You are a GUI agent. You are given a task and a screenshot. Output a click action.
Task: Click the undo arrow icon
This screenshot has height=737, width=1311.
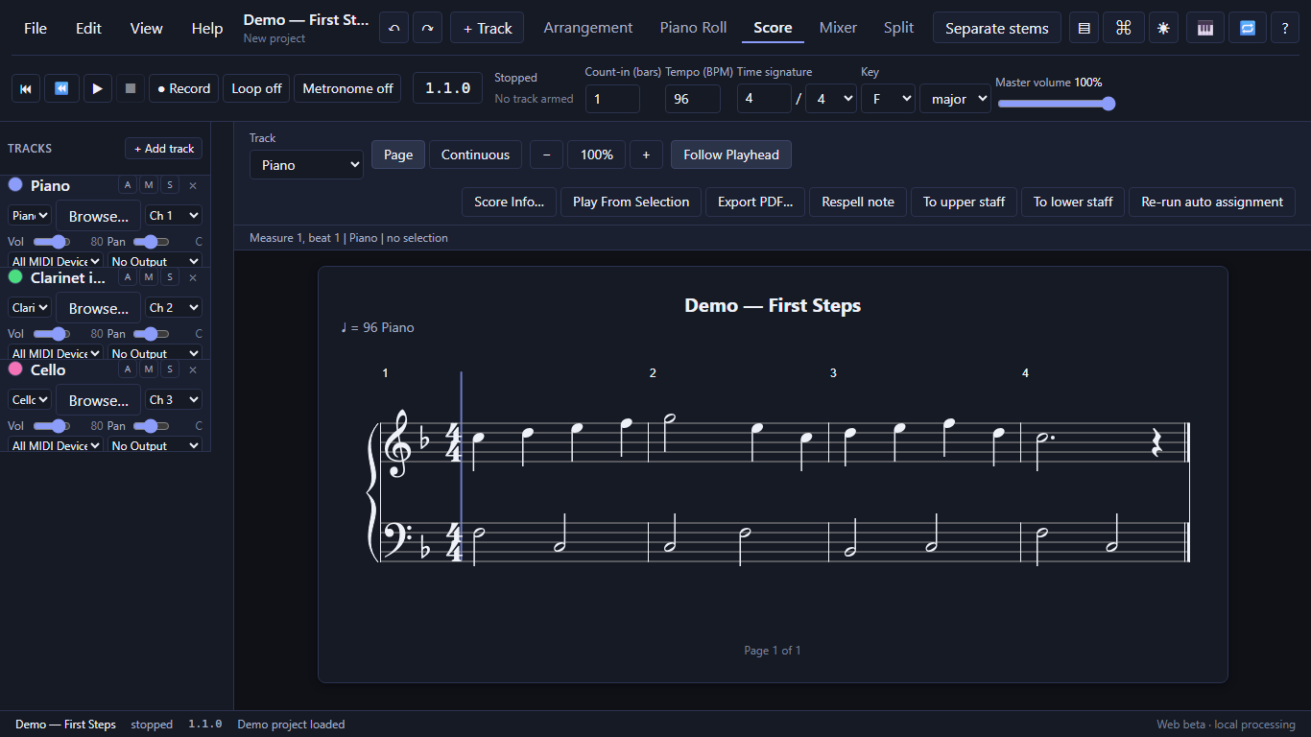tap(393, 28)
